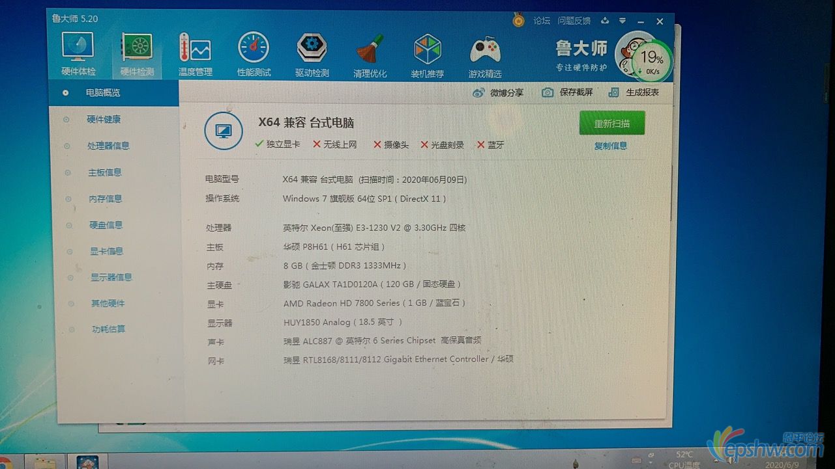Click the content panel vertical scrollbar
The width and height of the screenshot is (835, 469).
point(670,192)
